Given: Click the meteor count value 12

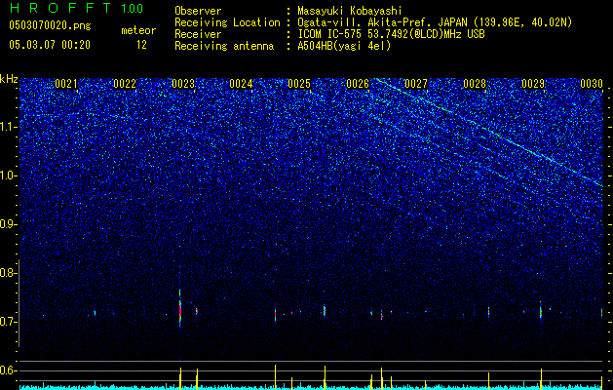Looking at the screenshot, I should (141, 45).
